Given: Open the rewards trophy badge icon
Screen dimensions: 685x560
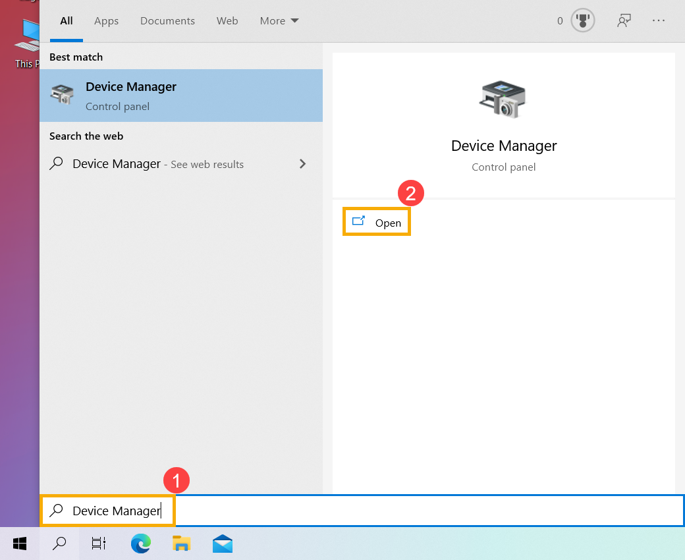Looking at the screenshot, I should click(583, 20).
